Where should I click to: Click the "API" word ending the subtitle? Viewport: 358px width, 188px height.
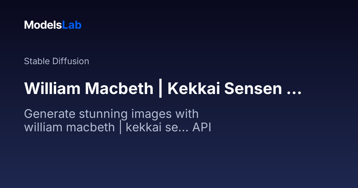coord(202,127)
